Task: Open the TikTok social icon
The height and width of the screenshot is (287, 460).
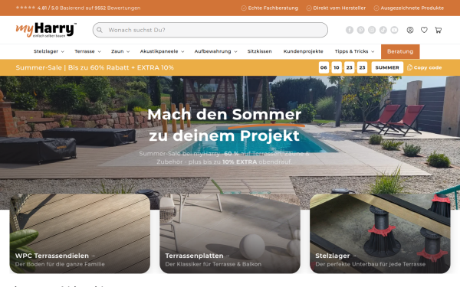Action: point(383,30)
